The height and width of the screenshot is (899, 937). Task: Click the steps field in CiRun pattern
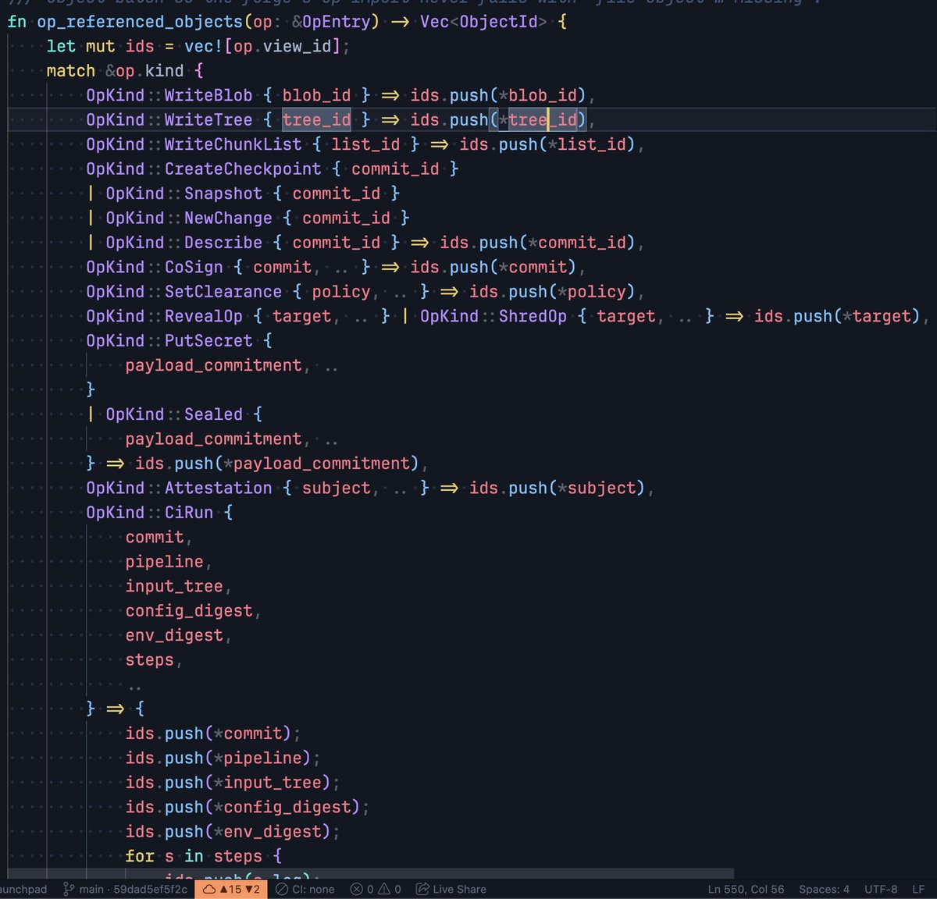pos(149,660)
